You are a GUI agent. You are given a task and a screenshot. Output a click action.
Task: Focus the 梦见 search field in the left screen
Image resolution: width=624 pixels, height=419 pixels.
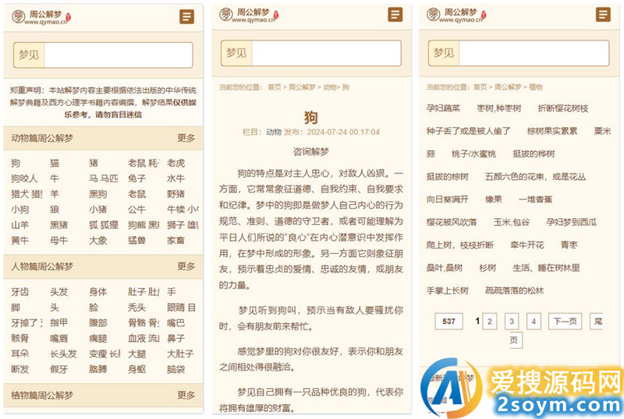pyautogui.click(x=118, y=55)
